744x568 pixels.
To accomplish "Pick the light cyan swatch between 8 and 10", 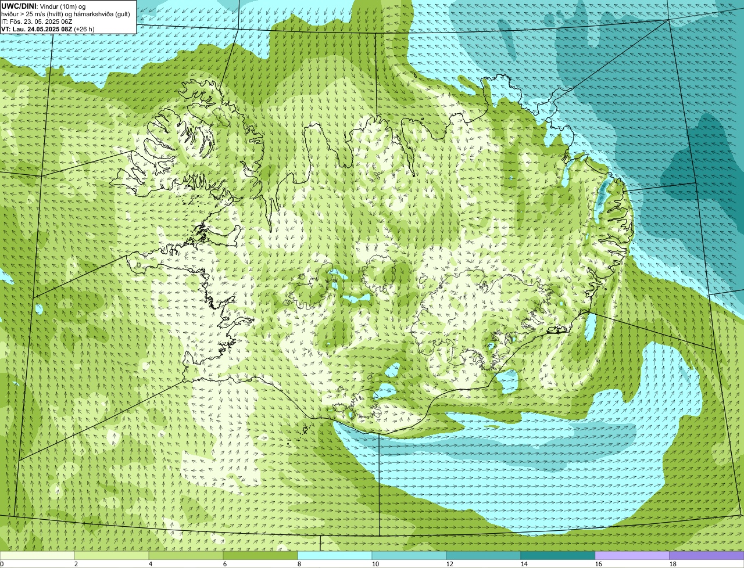I will [x=335, y=555].
